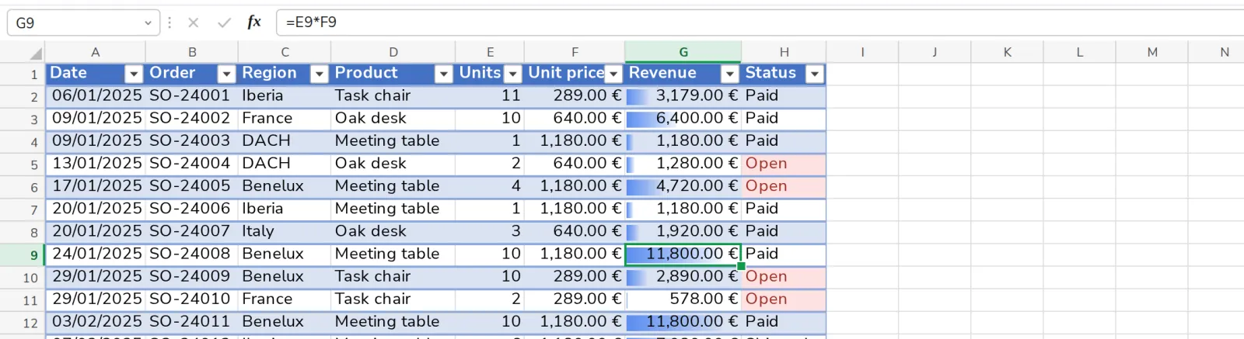
Task: Click date cell 03/02/2025
Action: 95,321
